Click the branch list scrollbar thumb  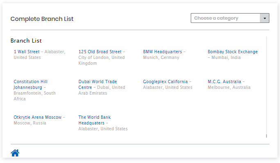point(266,136)
